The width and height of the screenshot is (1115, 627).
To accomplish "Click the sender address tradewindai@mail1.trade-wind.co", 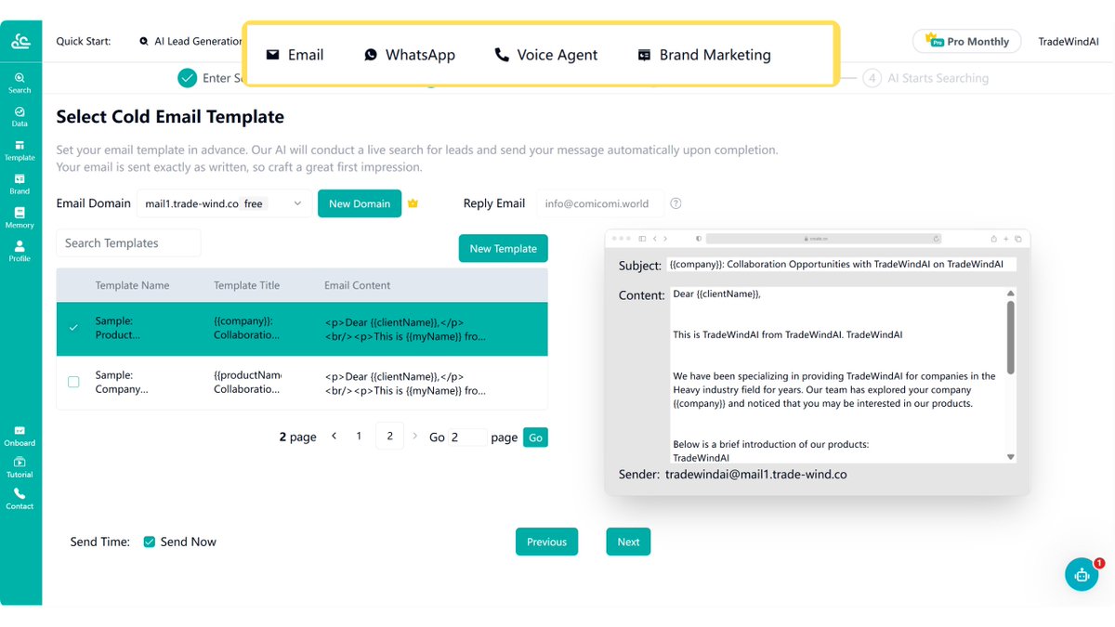I will click(x=755, y=475).
